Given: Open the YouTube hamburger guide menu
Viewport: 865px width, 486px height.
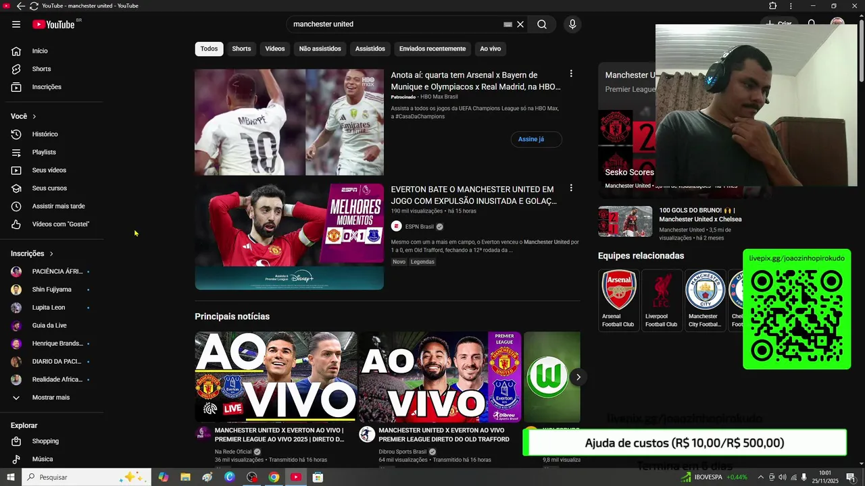Looking at the screenshot, I should [x=16, y=24].
